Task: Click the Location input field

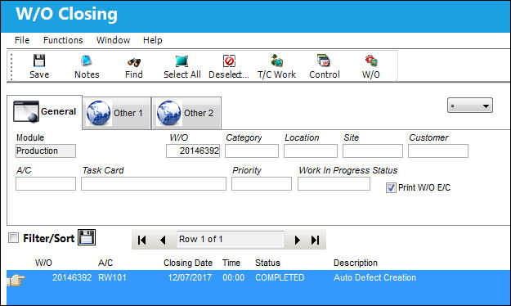Action: click(311, 151)
